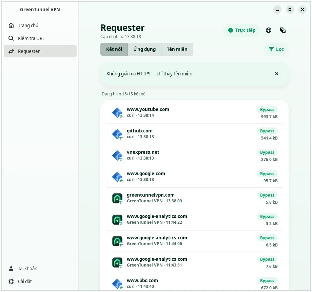Click the curl icon for vnexpress.net
Image resolution: width=312 pixels, height=292 pixels.
coord(117,156)
